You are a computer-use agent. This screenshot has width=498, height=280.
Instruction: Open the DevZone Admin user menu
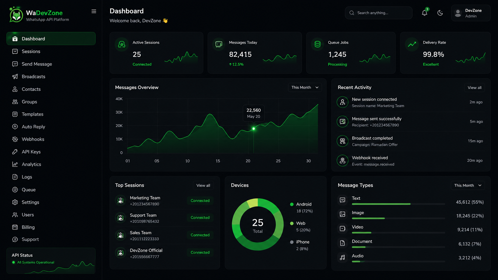(x=471, y=13)
